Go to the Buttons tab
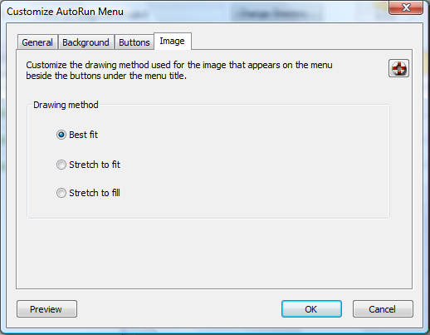 tap(134, 42)
